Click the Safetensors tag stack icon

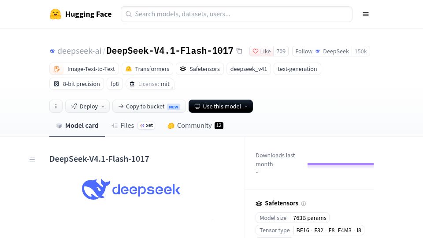coord(183,69)
